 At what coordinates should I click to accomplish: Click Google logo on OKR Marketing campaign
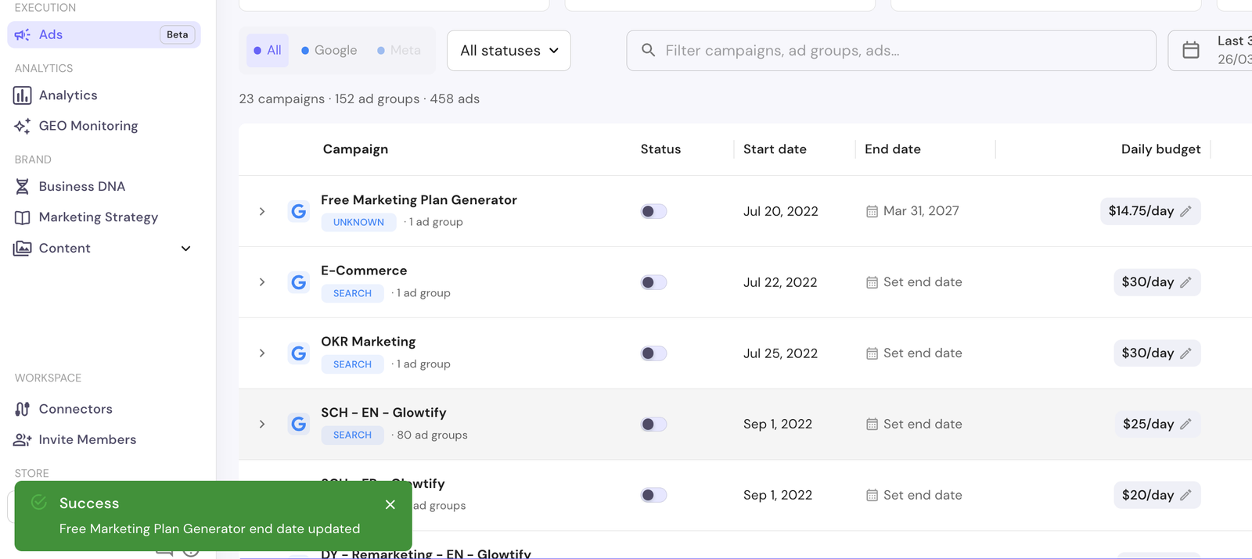298,353
